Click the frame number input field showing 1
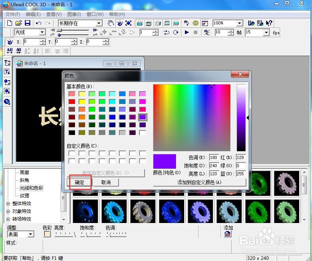312x261 pixels. [x=146, y=32]
